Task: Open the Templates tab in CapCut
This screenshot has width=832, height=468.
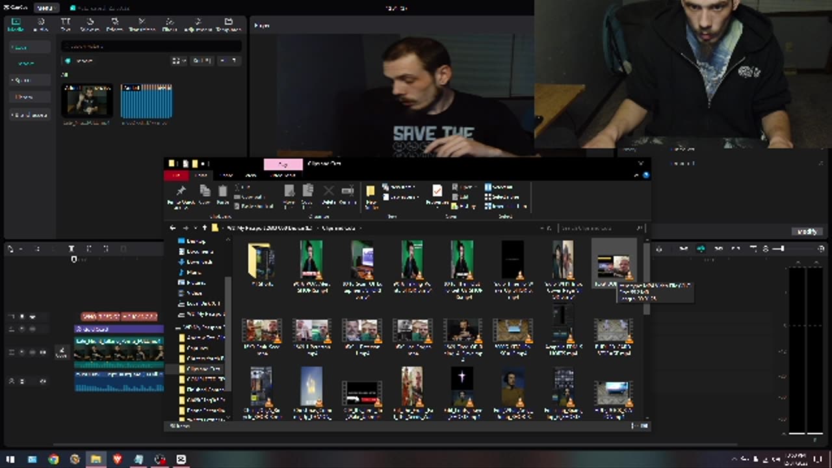Action: click(229, 25)
